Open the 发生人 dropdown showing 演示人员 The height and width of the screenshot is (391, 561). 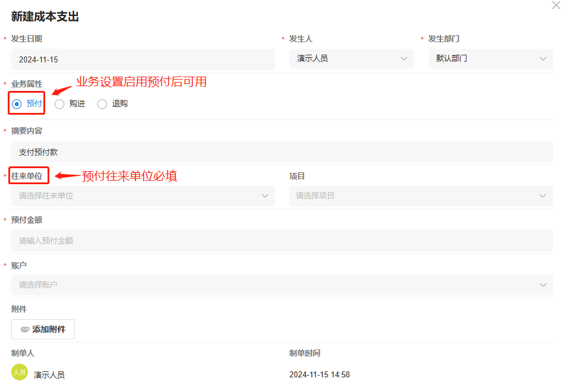345,59
